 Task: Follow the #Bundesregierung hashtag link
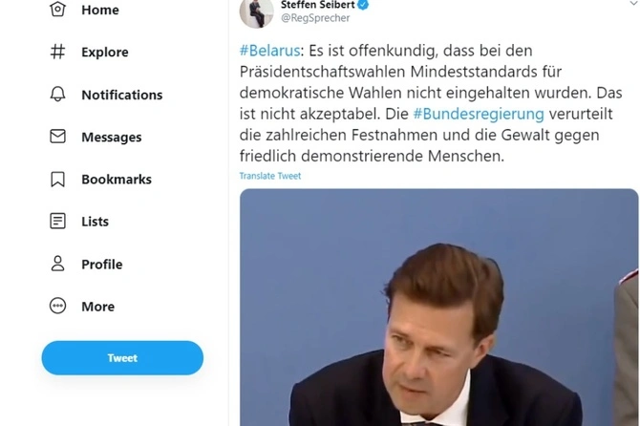click(465, 114)
